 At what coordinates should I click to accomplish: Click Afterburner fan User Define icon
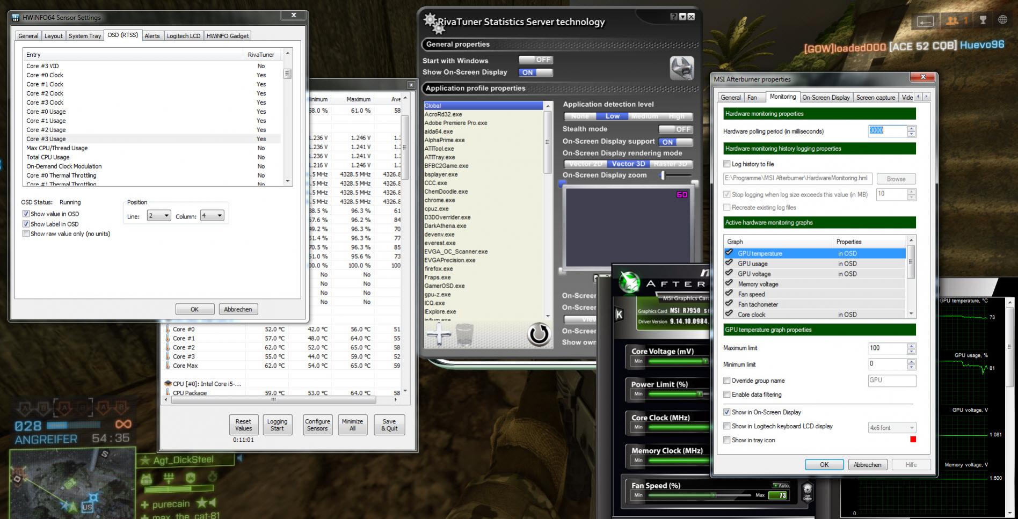[807, 491]
